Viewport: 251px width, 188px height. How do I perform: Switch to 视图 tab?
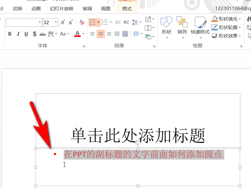(x=106, y=9)
